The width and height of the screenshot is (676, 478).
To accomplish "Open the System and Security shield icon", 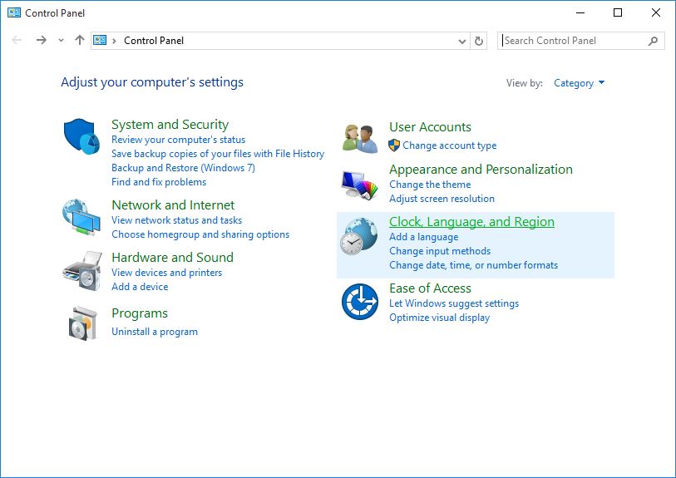I will click(x=81, y=136).
